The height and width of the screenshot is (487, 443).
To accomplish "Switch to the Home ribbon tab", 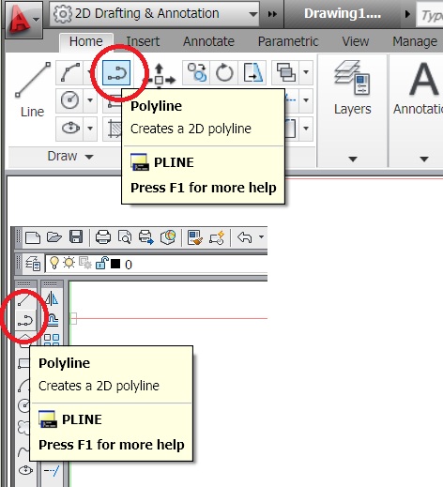I will pos(86,41).
